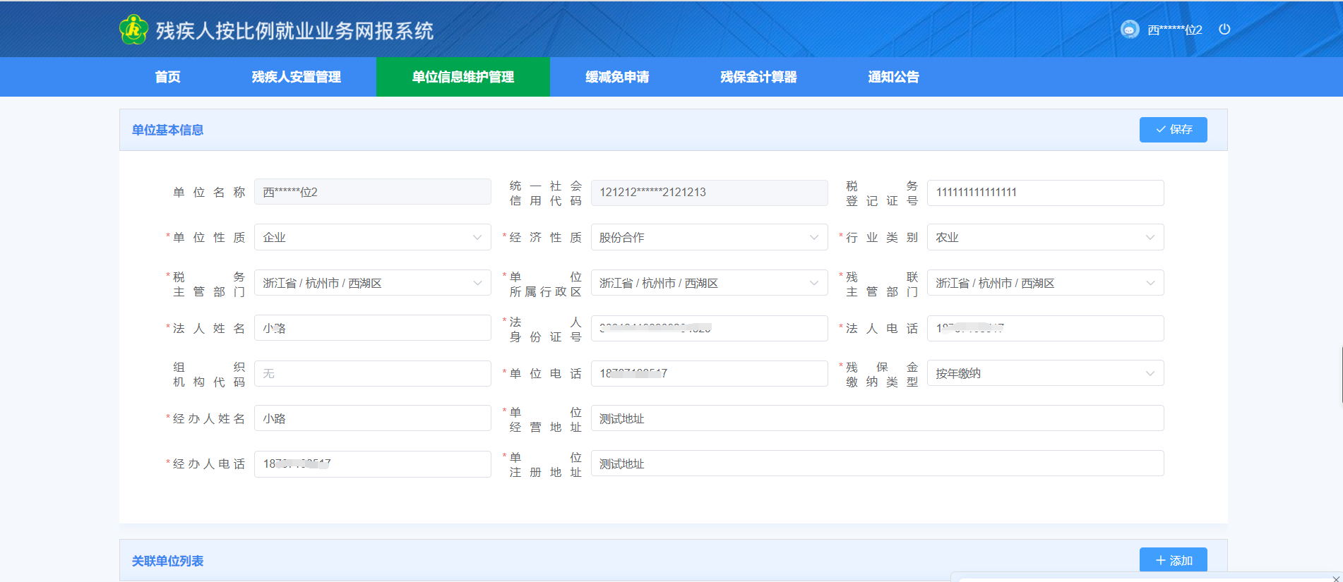Open 通知公告 tab
This screenshot has width=1343, height=582.
893,77
